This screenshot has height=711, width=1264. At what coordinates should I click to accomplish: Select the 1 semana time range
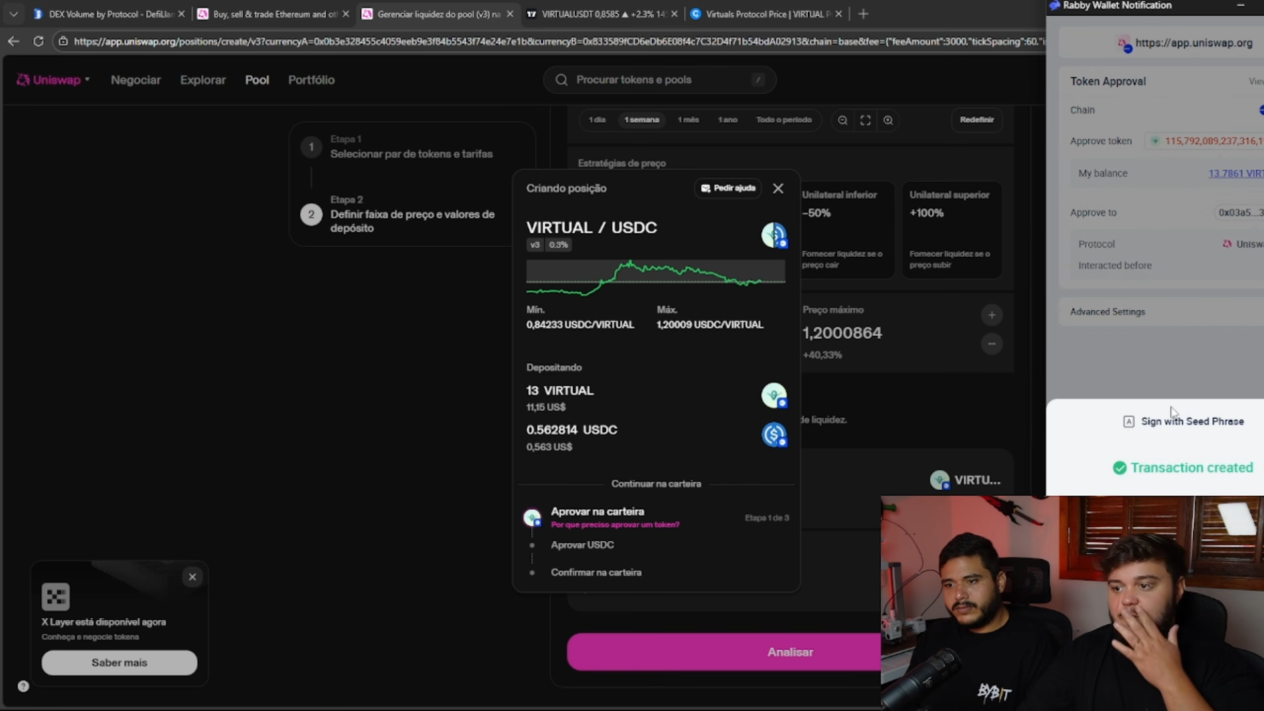[642, 120]
